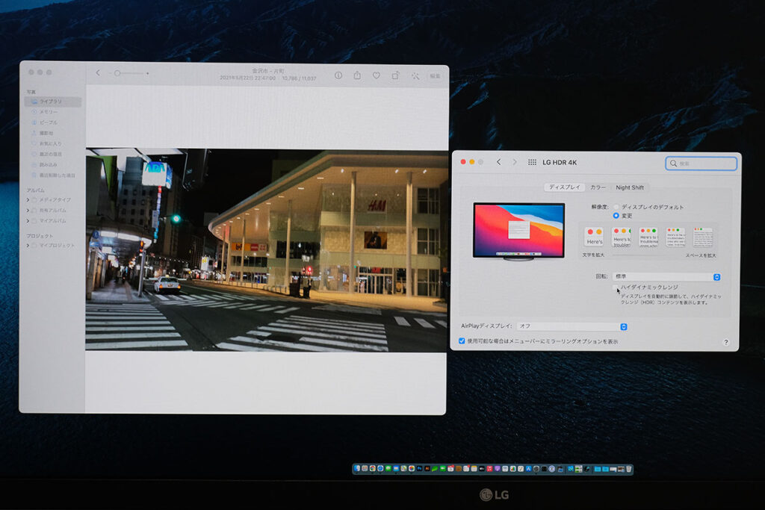Image resolution: width=765 pixels, height=510 pixels.
Task: Expand マイプロジェクト group
Action: pyautogui.click(x=28, y=245)
